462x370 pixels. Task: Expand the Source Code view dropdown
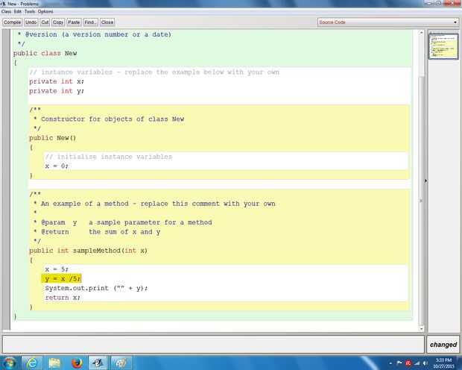tap(388, 22)
